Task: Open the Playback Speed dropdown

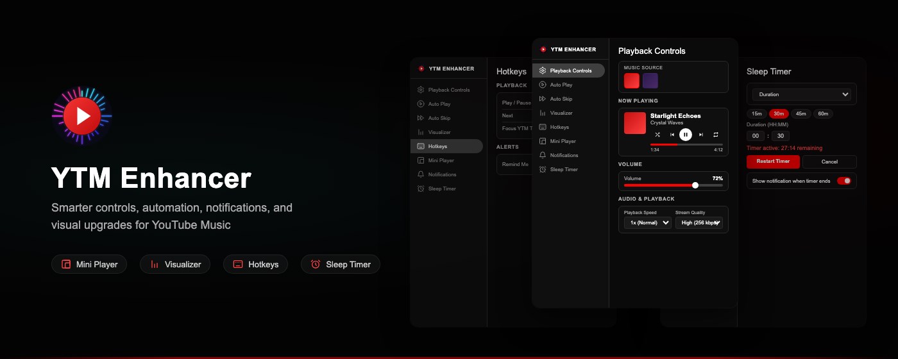Action: click(648, 222)
